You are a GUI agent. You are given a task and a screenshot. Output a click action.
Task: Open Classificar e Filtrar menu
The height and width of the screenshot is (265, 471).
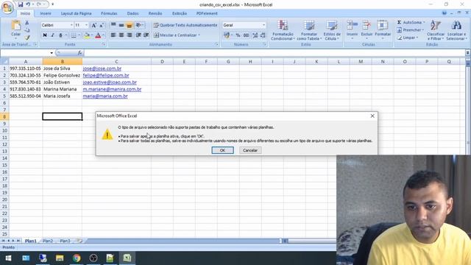436,30
